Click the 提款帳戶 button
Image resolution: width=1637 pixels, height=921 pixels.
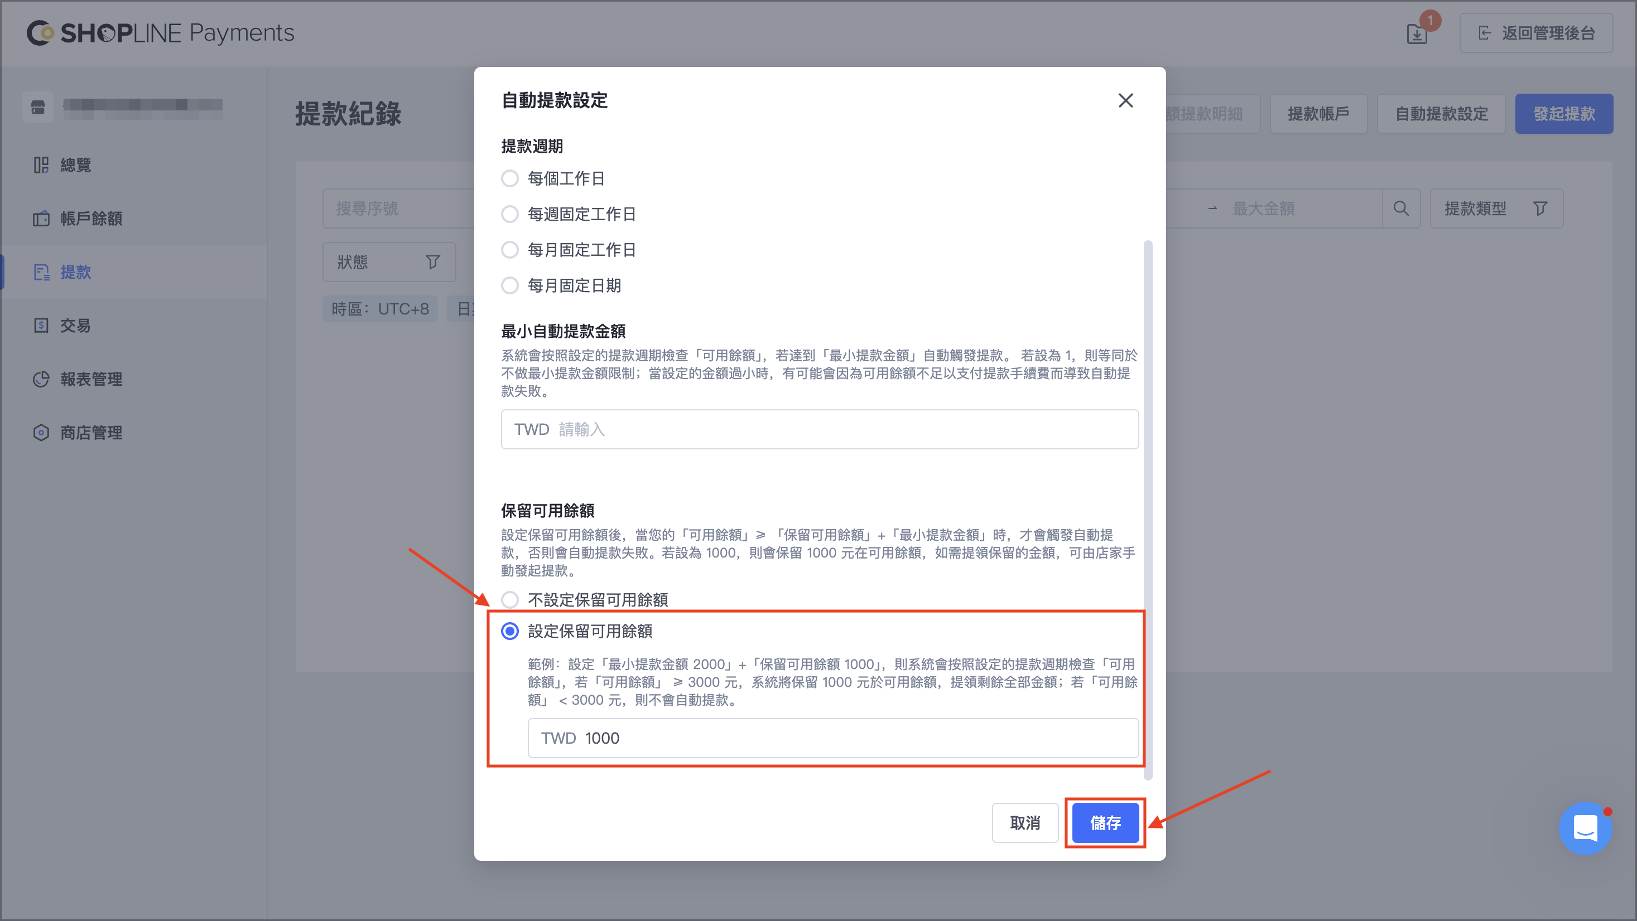1318,114
